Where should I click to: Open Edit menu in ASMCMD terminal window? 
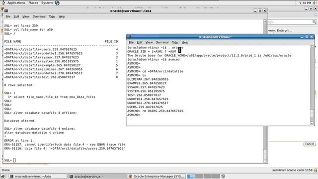click(140, 42)
